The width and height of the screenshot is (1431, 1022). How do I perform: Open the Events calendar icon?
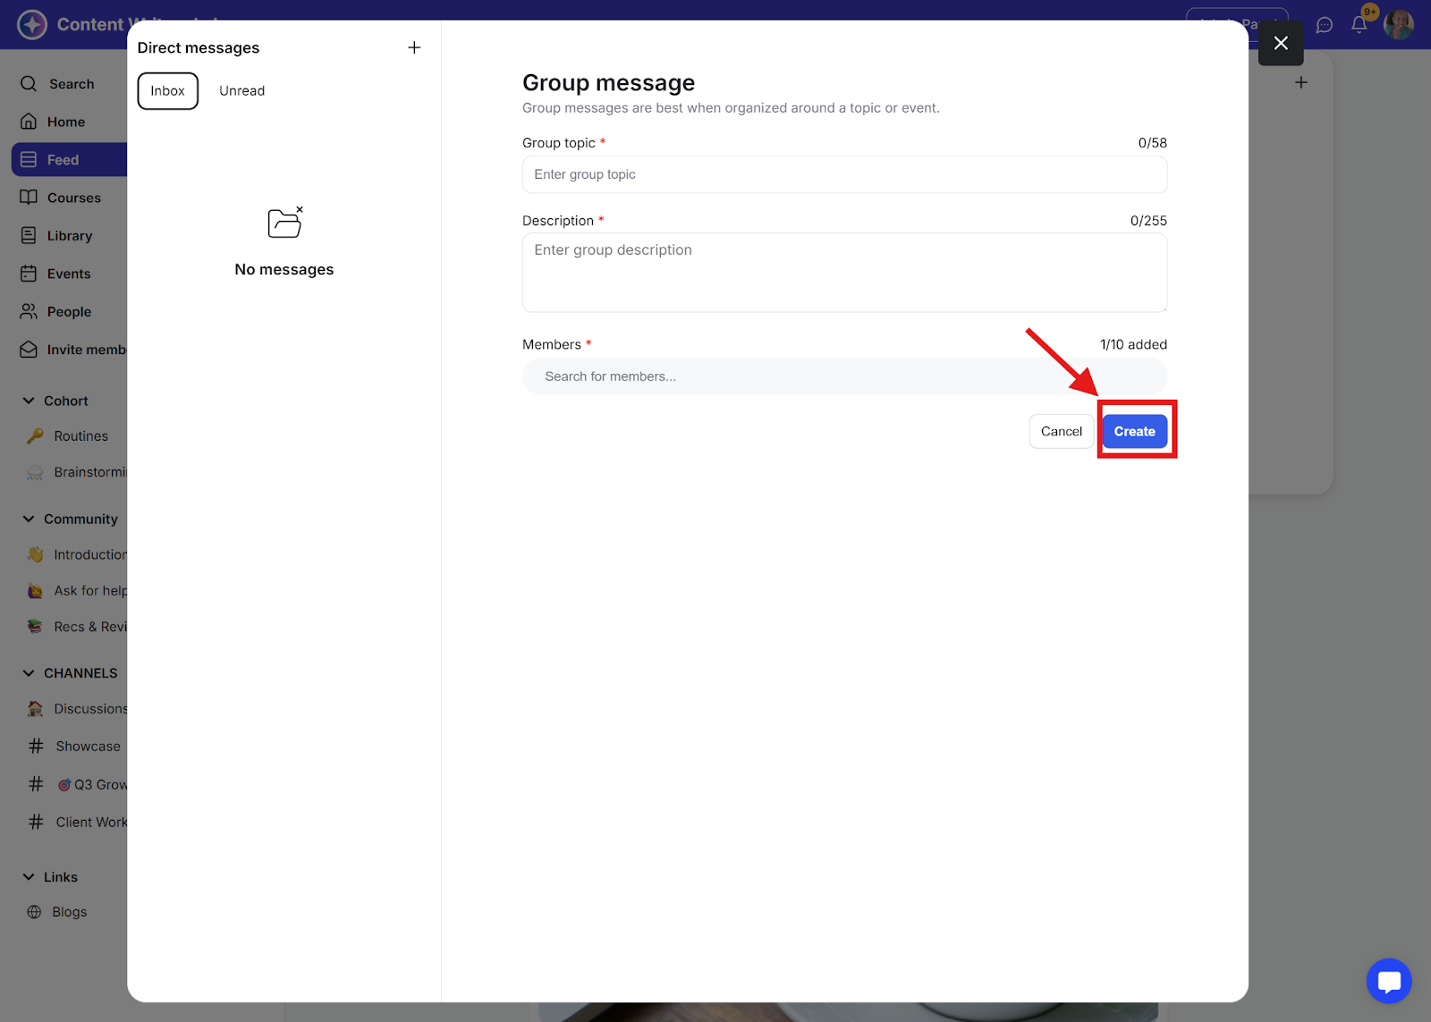tap(29, 274)
